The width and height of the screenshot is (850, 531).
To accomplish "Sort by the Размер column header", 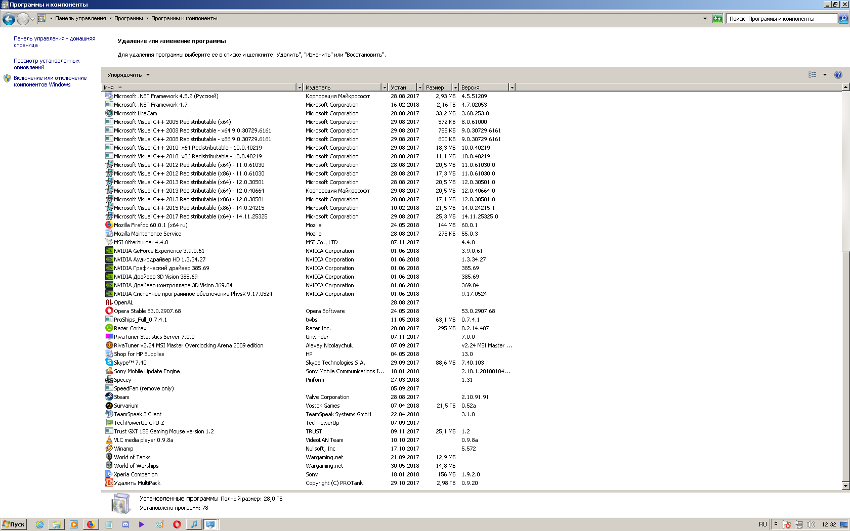I will [x=438, y=87].
